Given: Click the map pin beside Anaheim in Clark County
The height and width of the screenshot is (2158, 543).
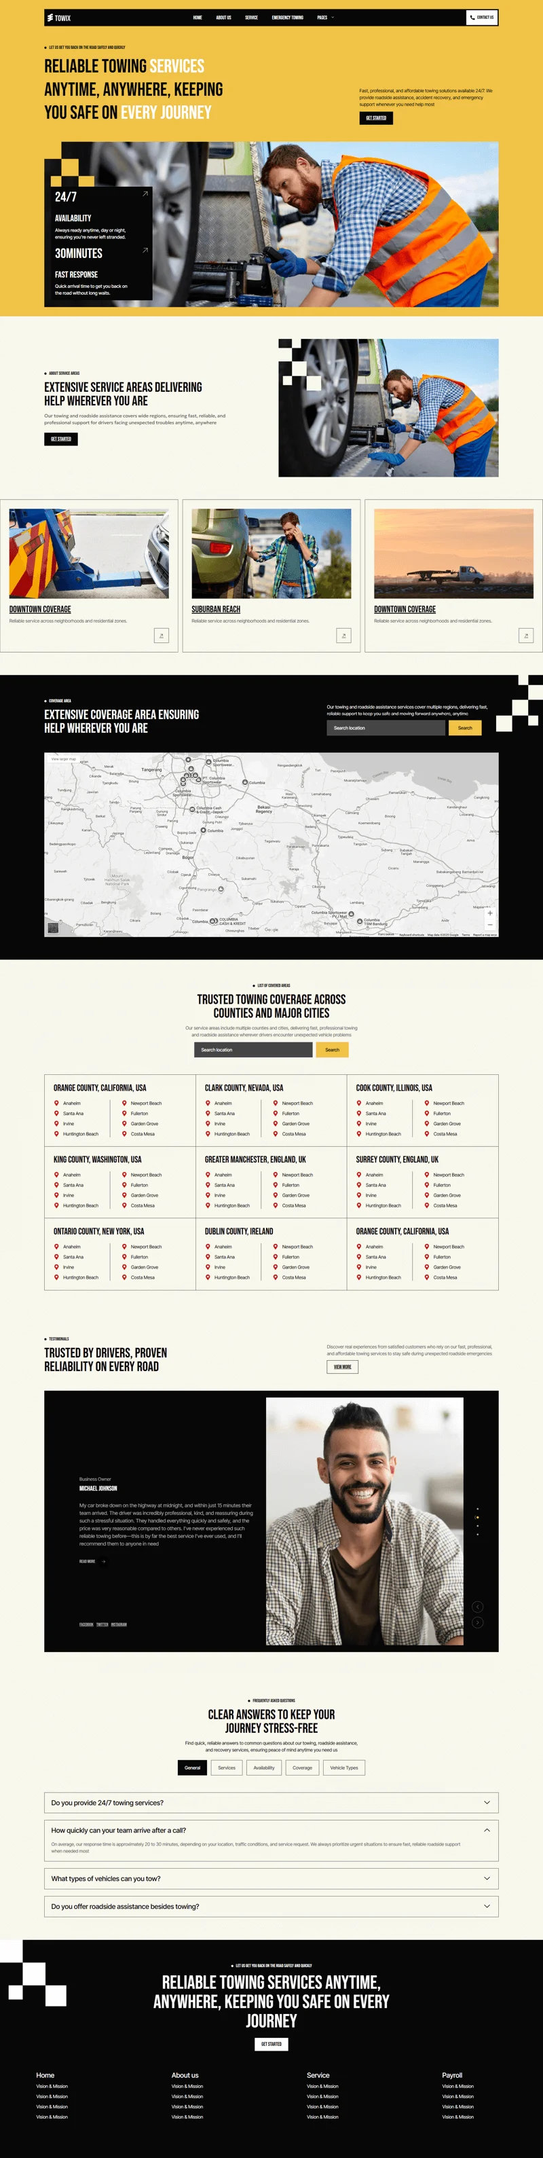Looking at the screenshot, I should coord(208,1103).
